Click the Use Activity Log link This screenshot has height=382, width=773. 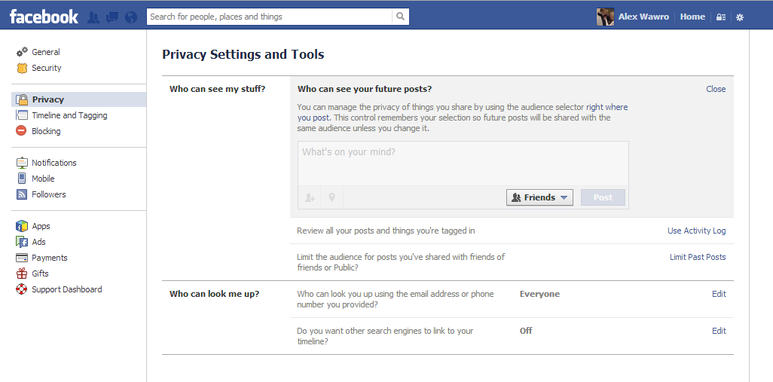(x=697, y=231)
